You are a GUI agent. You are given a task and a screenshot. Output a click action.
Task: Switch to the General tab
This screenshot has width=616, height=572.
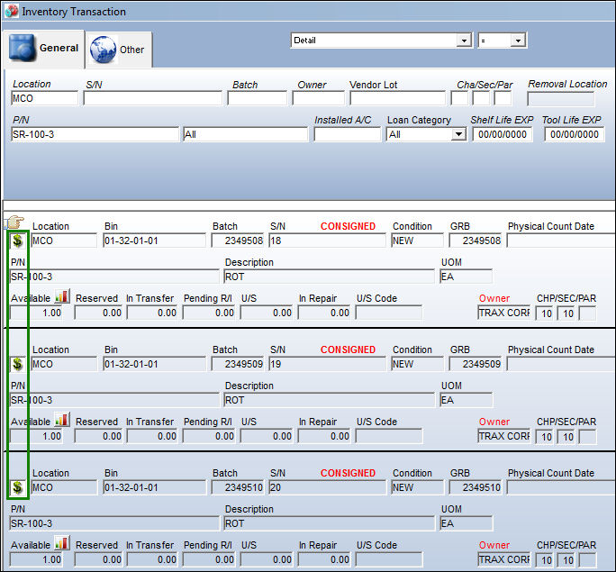click(43, 49)
